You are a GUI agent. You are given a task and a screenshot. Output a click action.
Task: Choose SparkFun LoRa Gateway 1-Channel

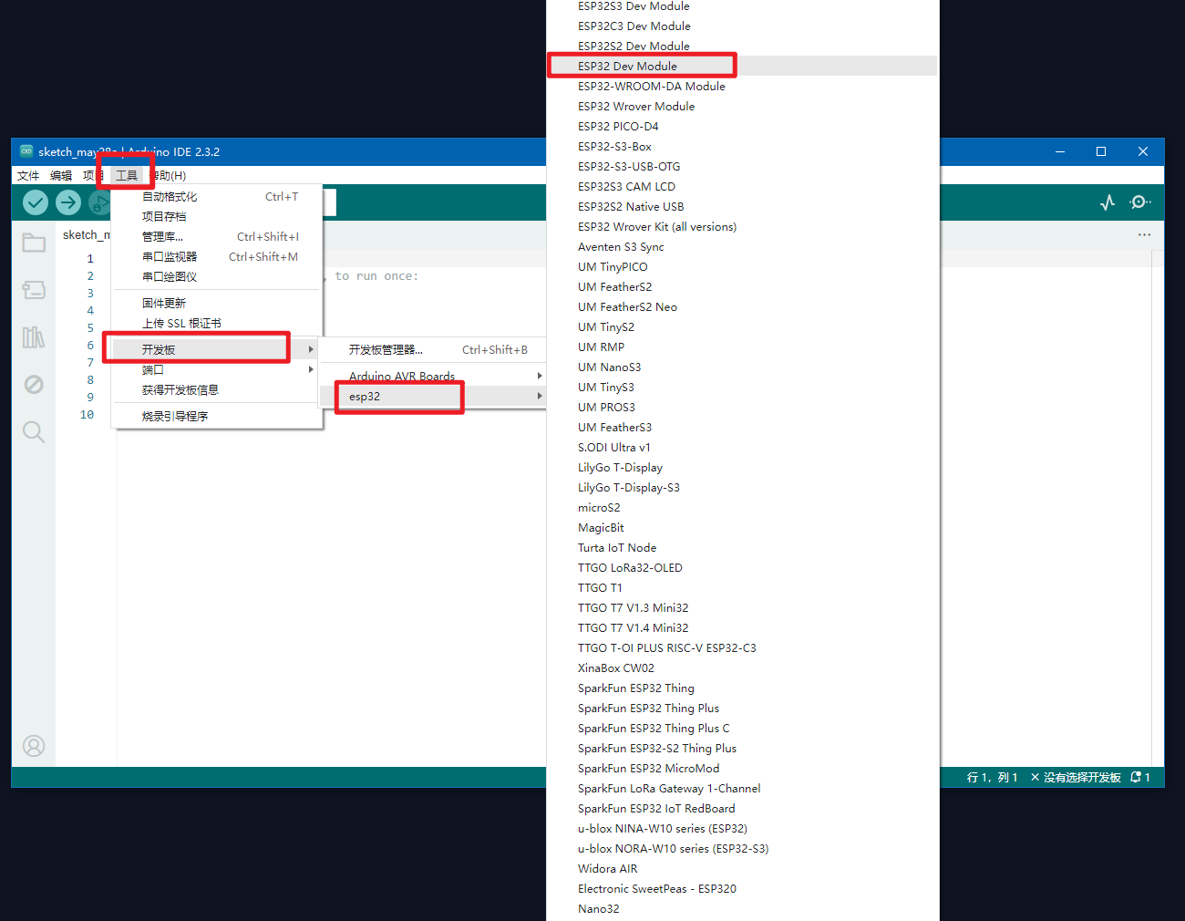tap(742, 788)
